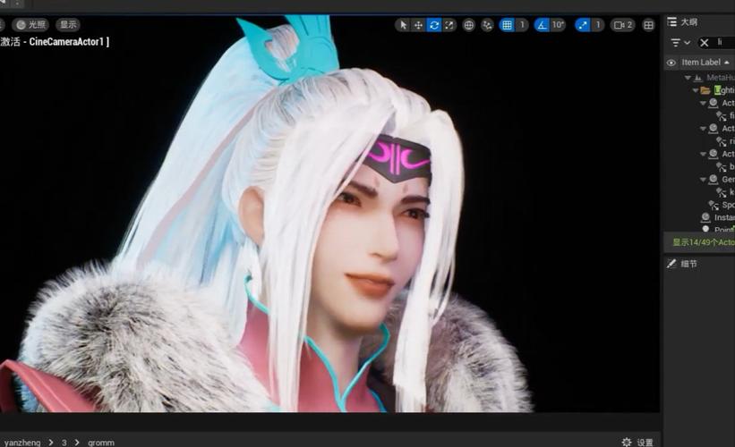Viewport: 735px width, 447px height.
Task: Open the gromm breadcrumb folder
Action: tap(101, 443)
